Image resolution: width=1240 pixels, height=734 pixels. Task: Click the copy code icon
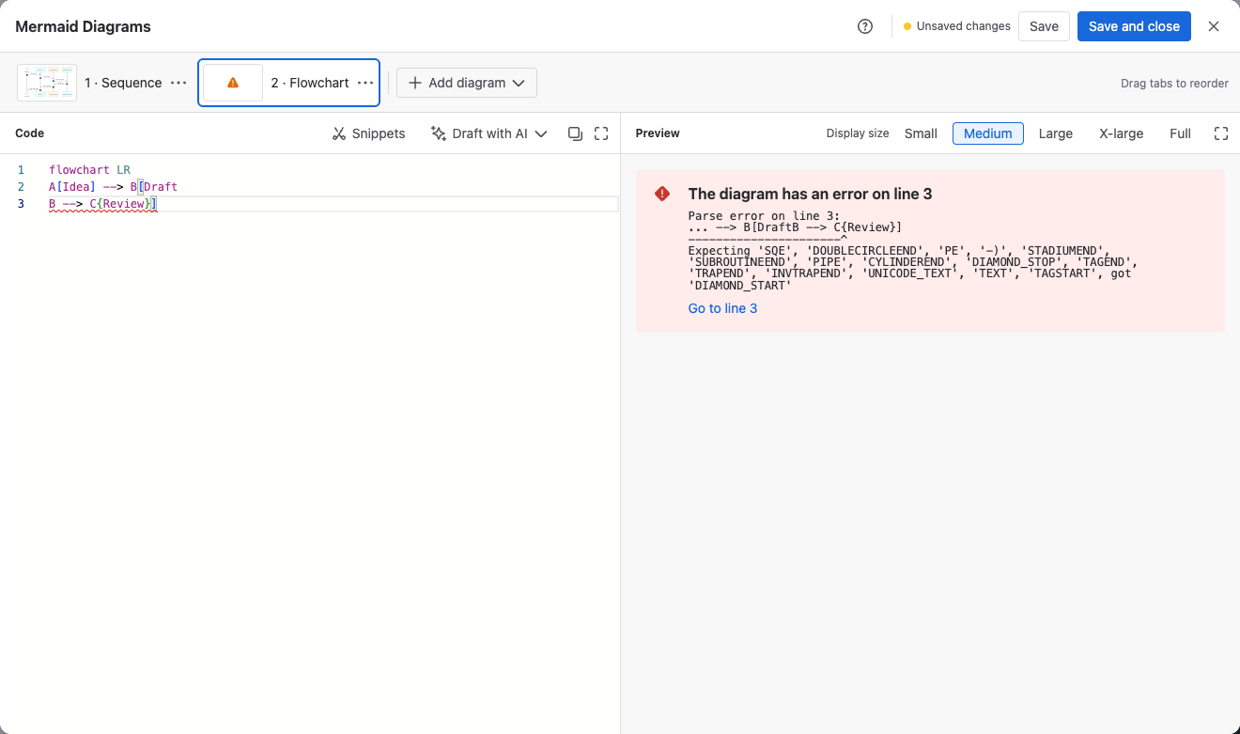(x=575, y=133)
